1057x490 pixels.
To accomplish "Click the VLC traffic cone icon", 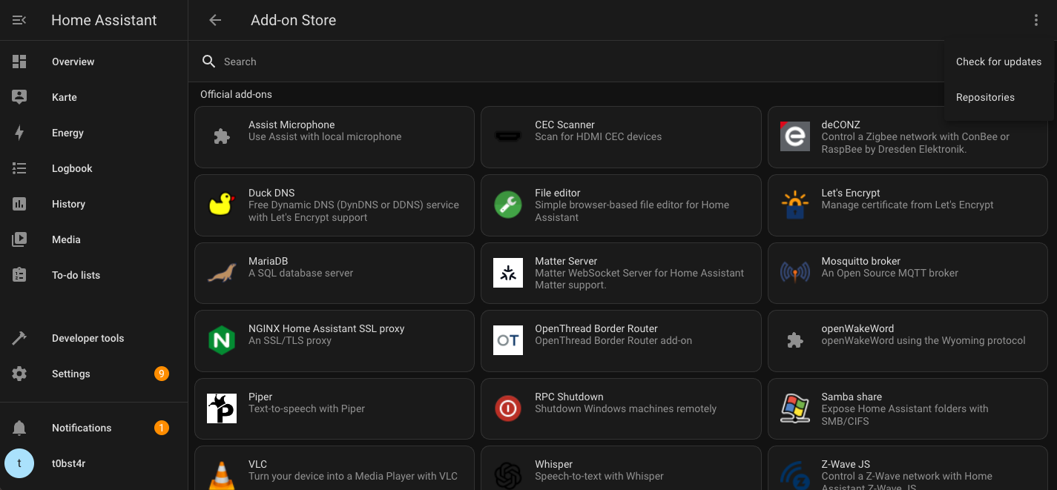I will (x=222, y=475).
